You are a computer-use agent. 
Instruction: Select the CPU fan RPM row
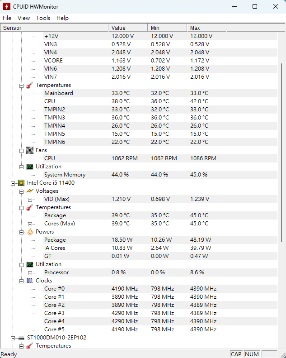[x=160, y=158]
